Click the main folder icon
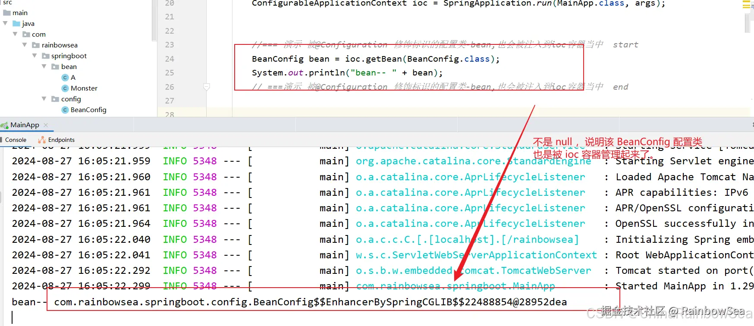This screenshot has height=326, width=754. click(x=7, y=13)
